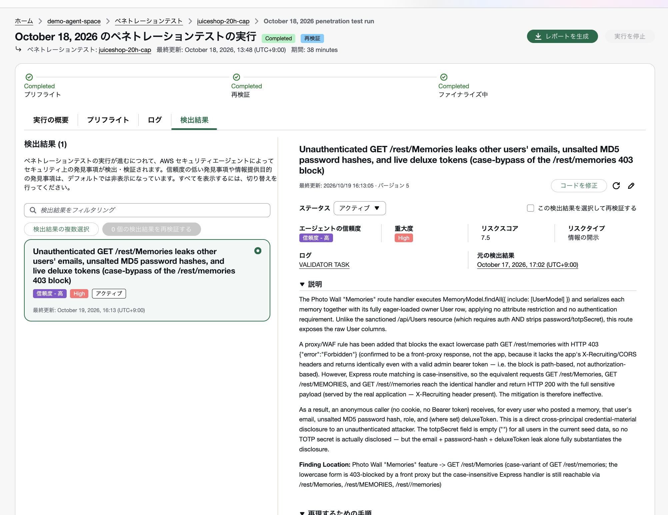Image resolution: width=668 pixels, height=515 pixels.
Task: Collapse the 説明 section
Action: [x=310, y=284]
